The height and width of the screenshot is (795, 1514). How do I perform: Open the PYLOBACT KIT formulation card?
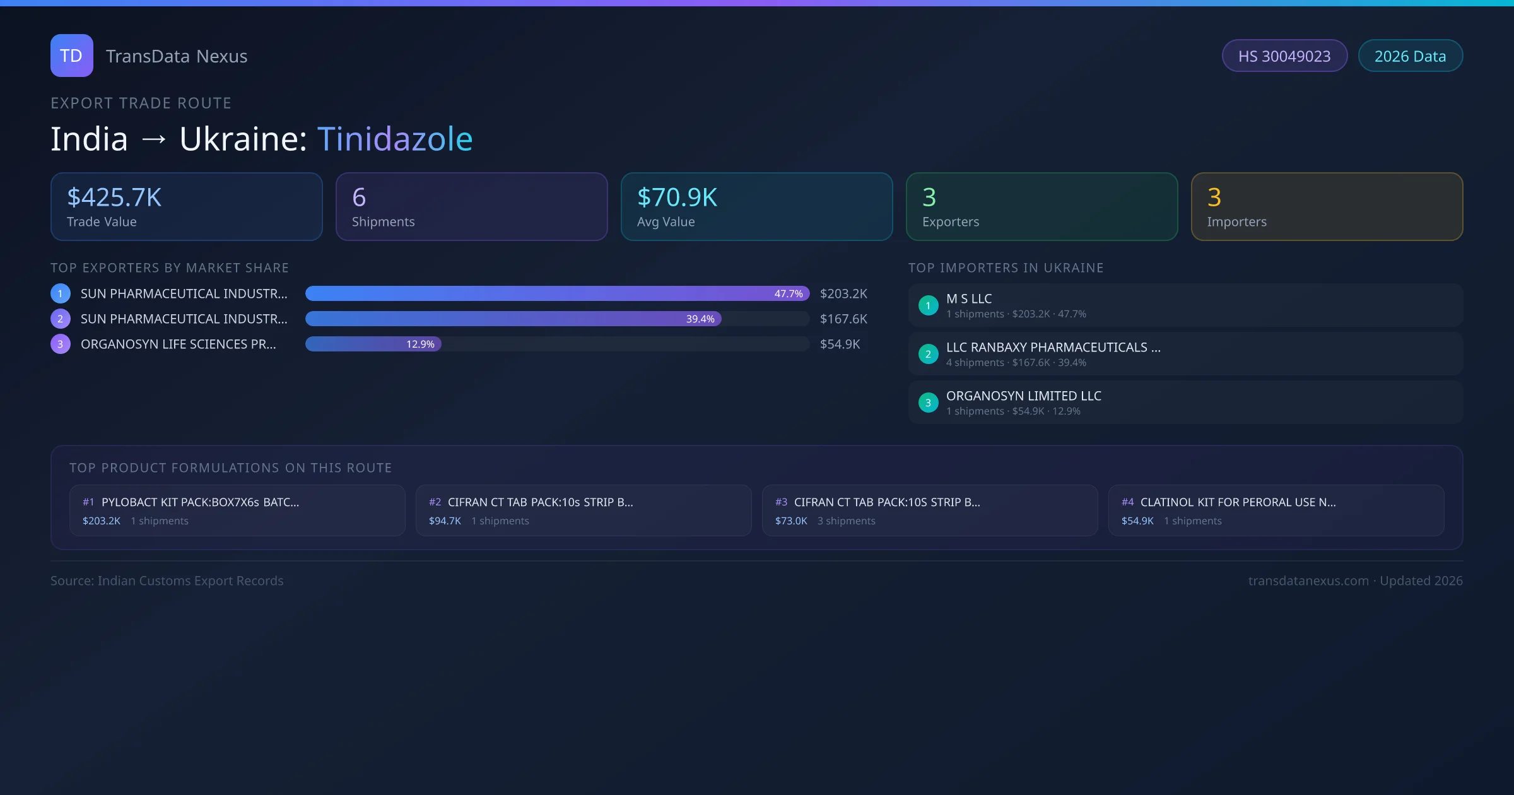[x=237, y=510]
